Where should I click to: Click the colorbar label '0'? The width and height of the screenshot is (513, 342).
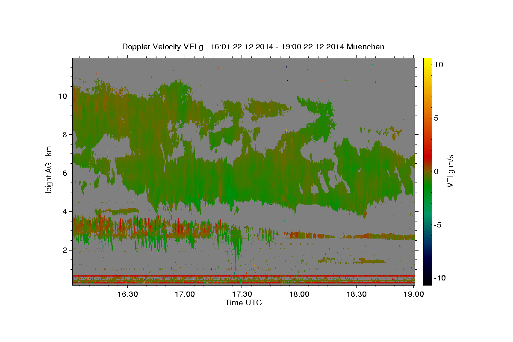pyautogui.click(x=436, y=171)
